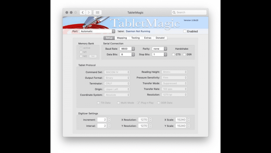Open the Output Format dropdown
Image resolution: width=271 pixels, height=153 pixels.
pyautogui.click(x=117, y=78)
